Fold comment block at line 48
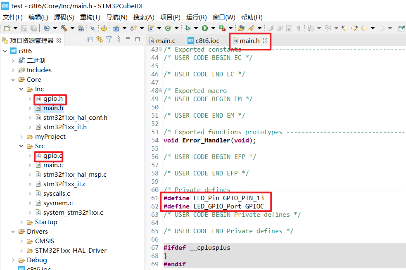406x270 pixels. click(x=161, y=90)
